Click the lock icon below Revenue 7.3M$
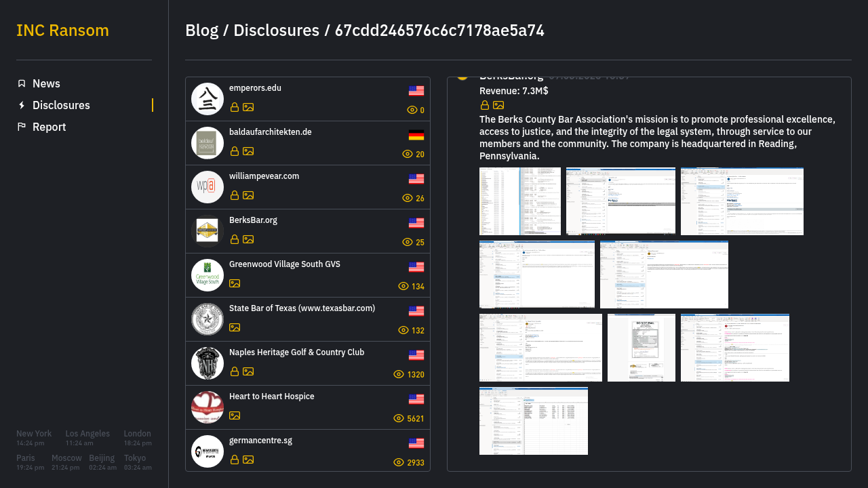 coord(485,105)
